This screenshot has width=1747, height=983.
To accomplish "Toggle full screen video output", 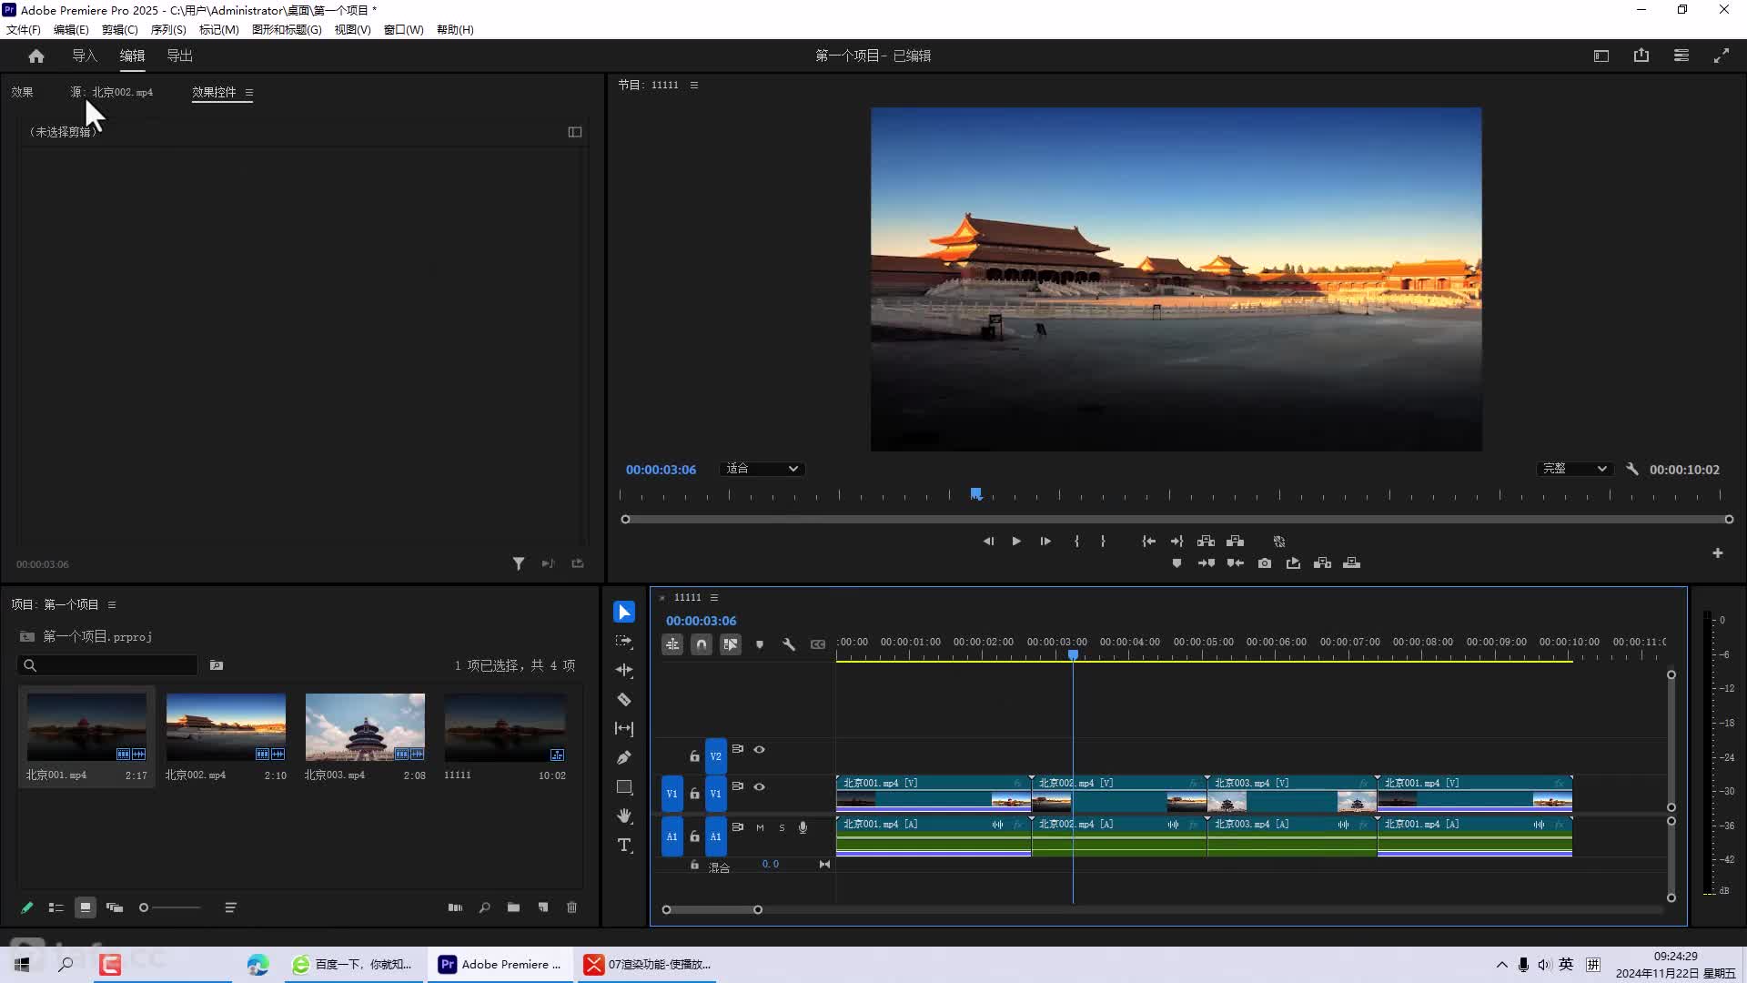I will (x=1722, y=56).
